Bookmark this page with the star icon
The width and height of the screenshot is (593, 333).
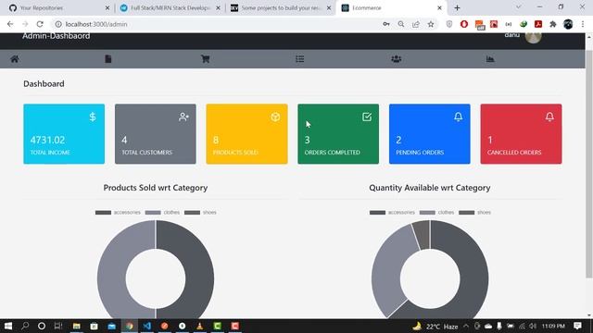[x=431, y=24]
